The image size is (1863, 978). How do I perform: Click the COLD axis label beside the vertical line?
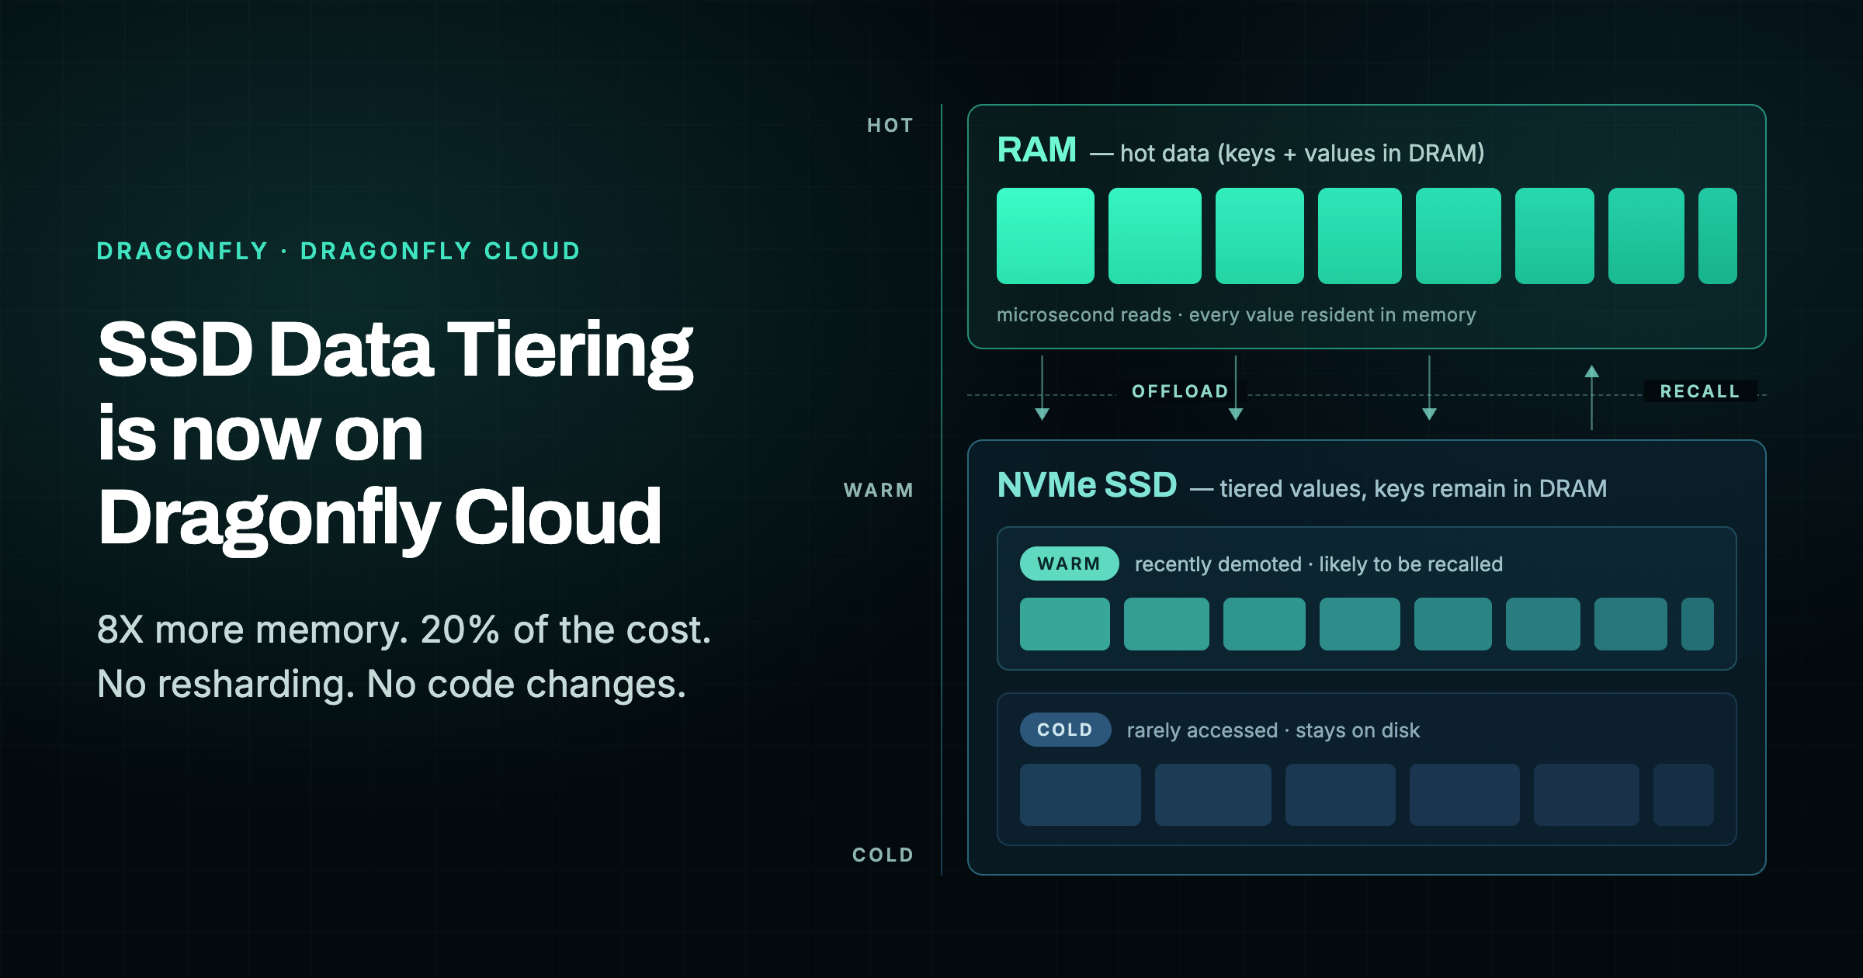pos(883,855)
